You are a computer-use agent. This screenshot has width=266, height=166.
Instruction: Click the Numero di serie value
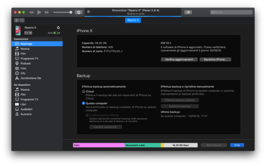pos(113,51)
